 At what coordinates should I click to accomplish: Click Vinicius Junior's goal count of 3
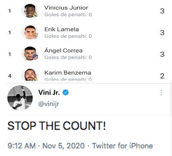tap(162, 11)
